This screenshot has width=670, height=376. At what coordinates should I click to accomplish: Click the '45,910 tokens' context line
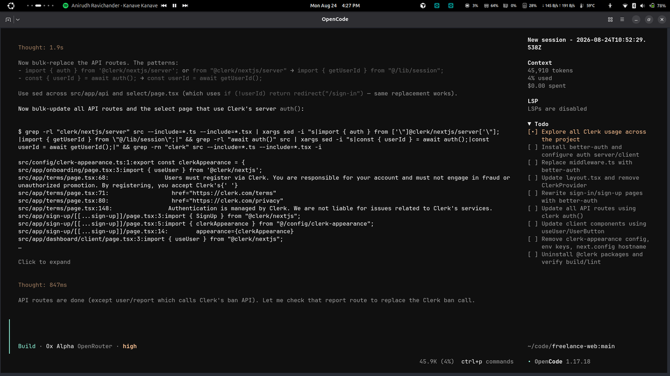pos(550,71)
